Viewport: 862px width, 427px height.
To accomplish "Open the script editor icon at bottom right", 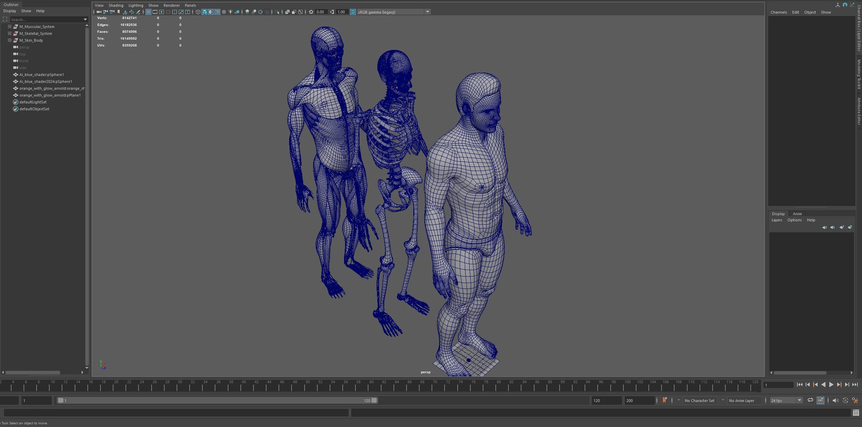I will pos(856,413).
